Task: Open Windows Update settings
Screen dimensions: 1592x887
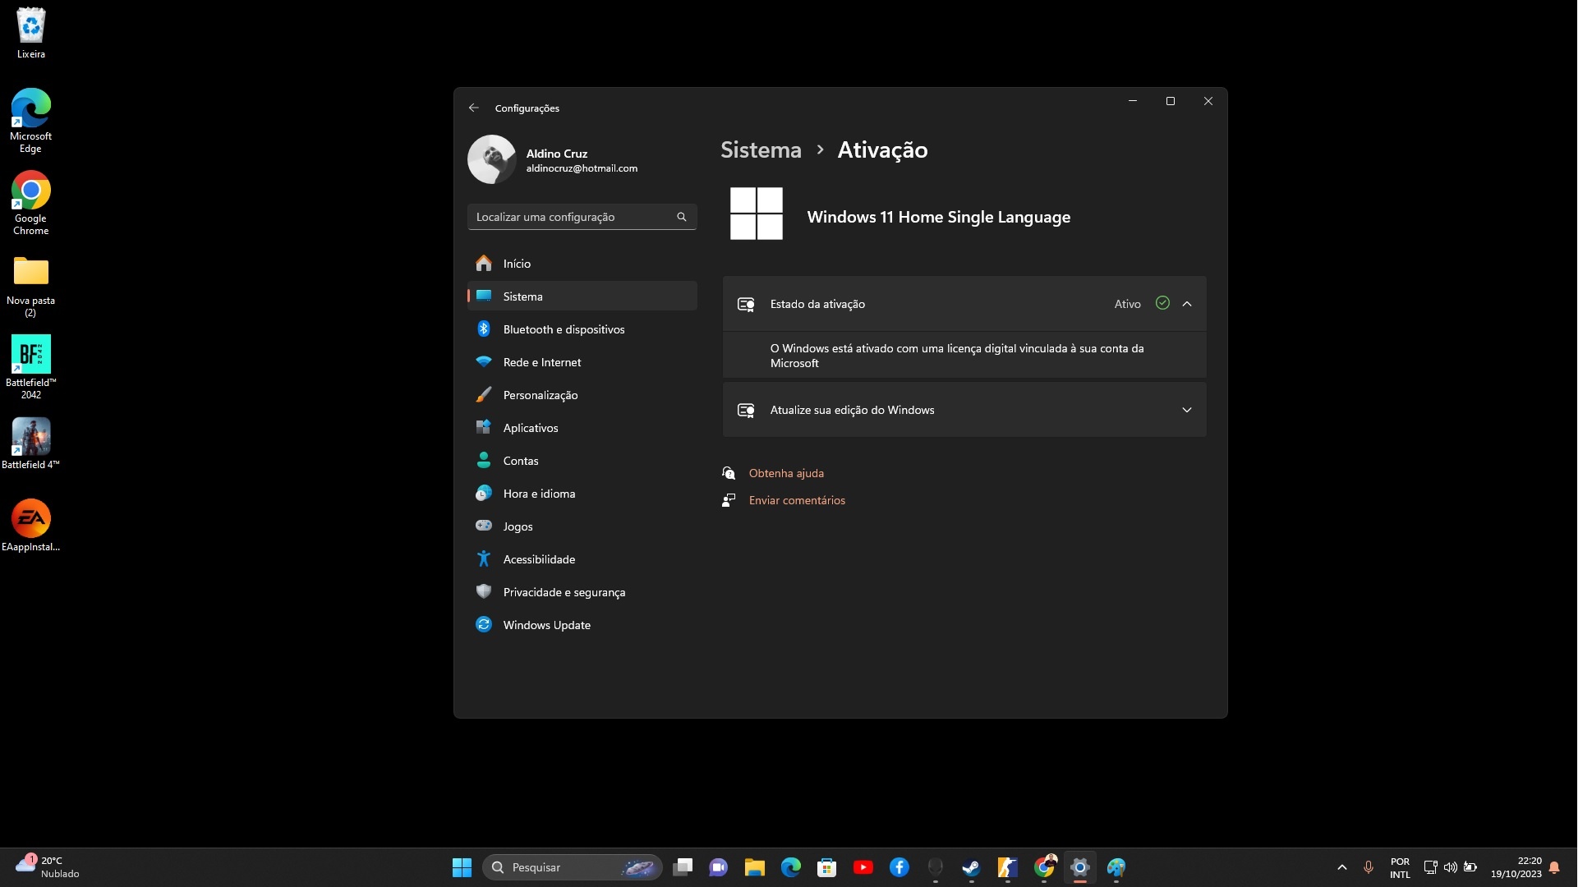Action: (546, 625)
